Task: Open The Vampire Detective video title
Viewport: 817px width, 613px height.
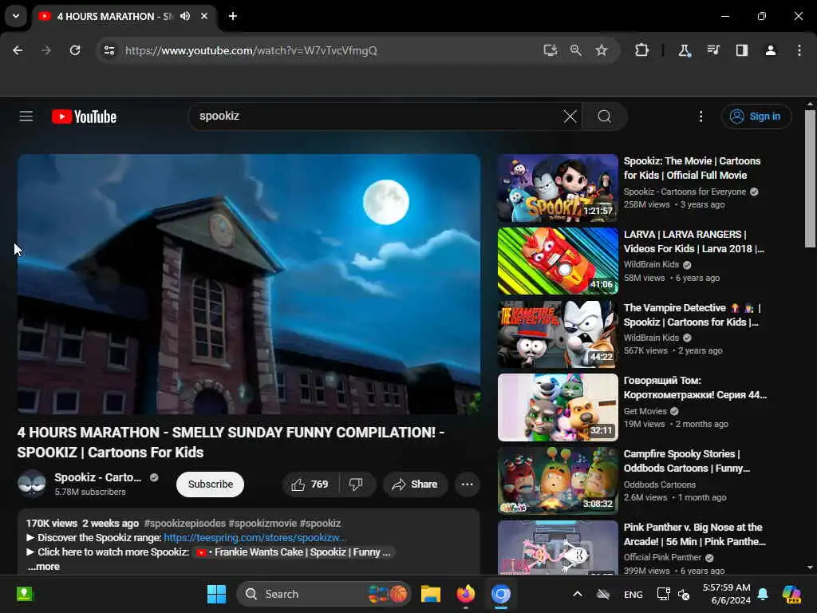Action: click(x=692, y=314)
